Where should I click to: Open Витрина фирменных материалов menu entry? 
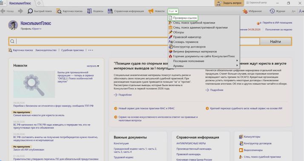tap(204, 52)
